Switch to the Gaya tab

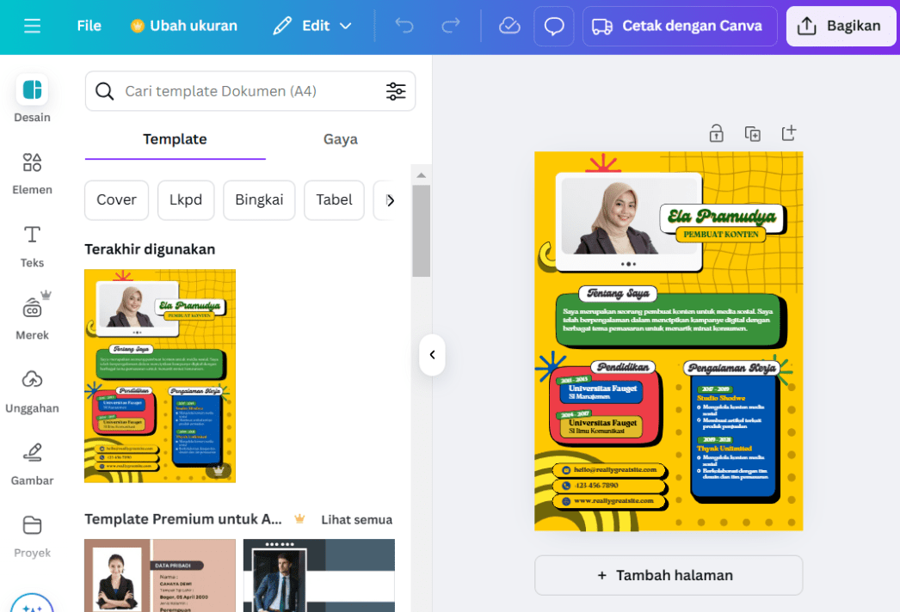[340, 138]
